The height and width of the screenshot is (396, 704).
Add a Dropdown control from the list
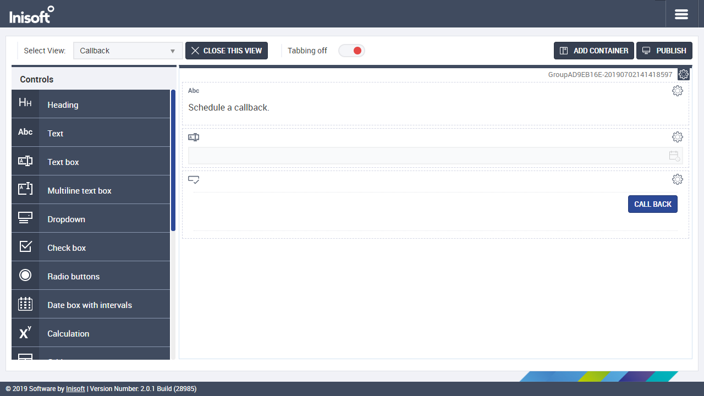(66, 219)
